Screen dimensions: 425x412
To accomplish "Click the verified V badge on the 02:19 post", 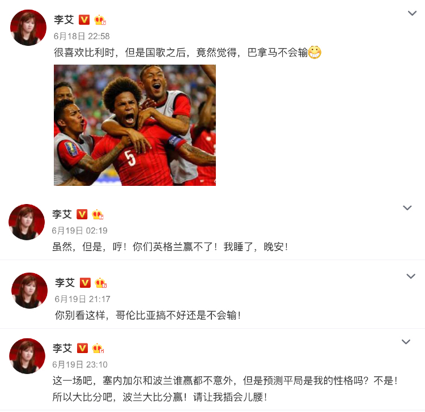I will coord(82,214).
